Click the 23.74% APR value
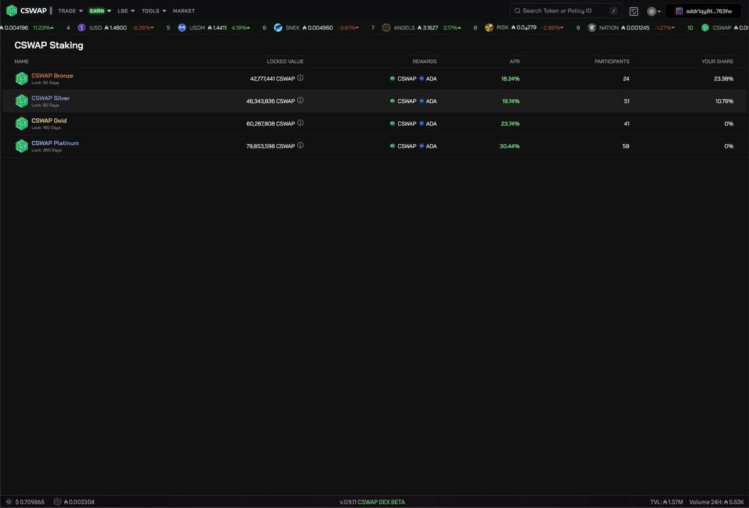This screenshot has height=508, width=749. pos(510,123)
